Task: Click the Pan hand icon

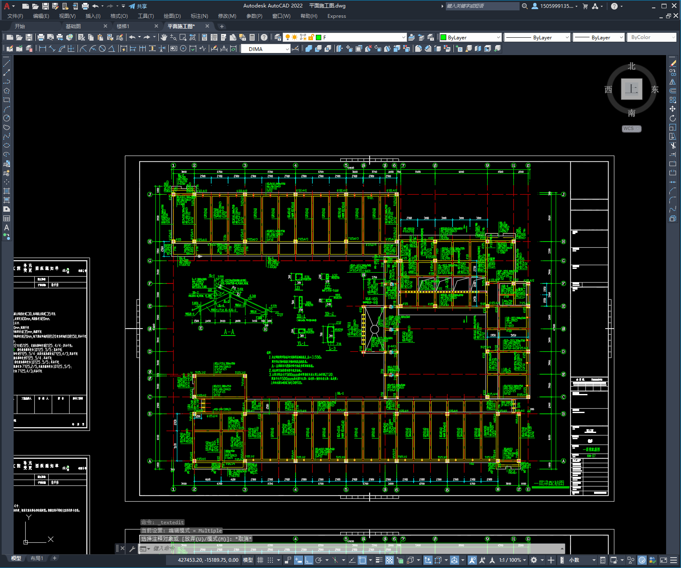Action: (x=164, y=37)
